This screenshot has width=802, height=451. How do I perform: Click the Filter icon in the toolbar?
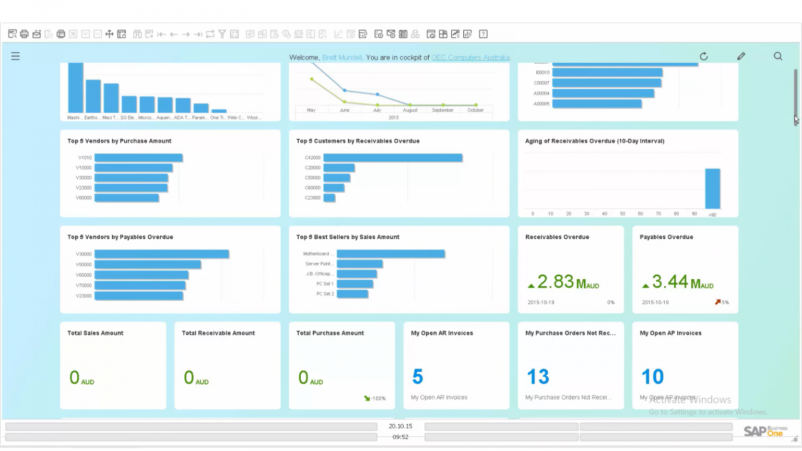click(222, 33)
